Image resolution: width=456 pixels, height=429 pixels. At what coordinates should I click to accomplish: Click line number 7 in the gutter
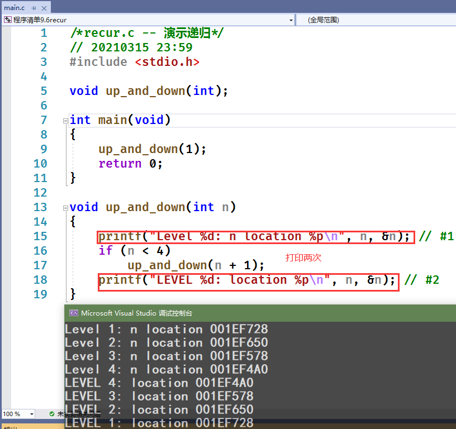point(44,120)
